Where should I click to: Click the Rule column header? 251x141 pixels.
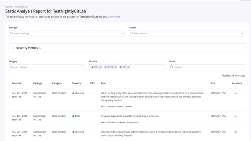click(103, 83)
